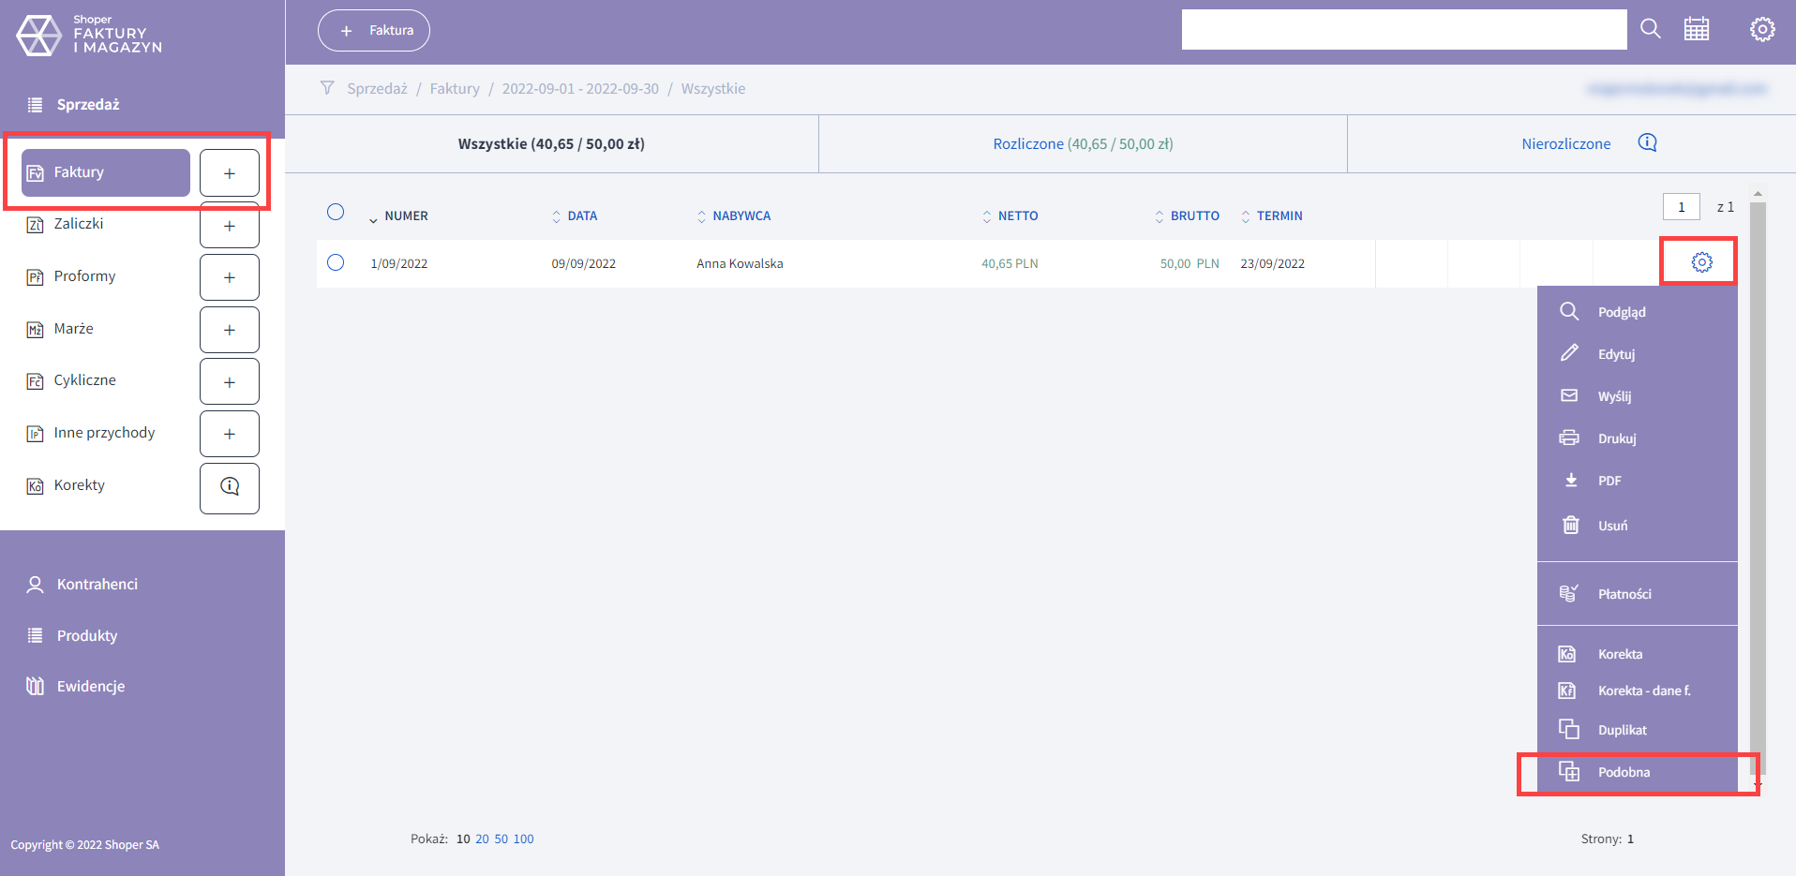1796x876 pixels.
Task: Toggle the select-all circle in table header
Action: click(336, 212)
